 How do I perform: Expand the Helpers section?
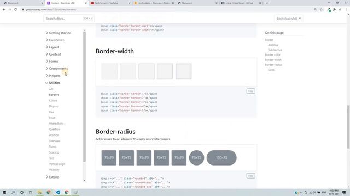(53, 76)
